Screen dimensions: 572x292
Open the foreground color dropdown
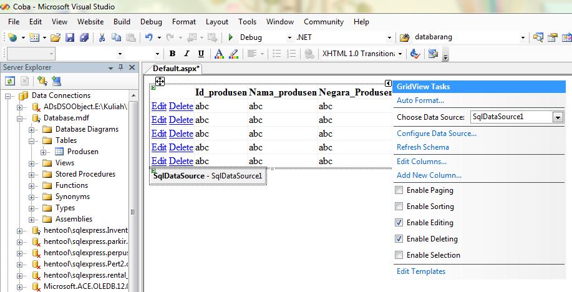pyautogui.click(x=219, y=54)
